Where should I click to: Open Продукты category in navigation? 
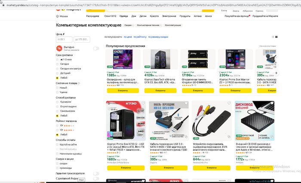(185, 16)
